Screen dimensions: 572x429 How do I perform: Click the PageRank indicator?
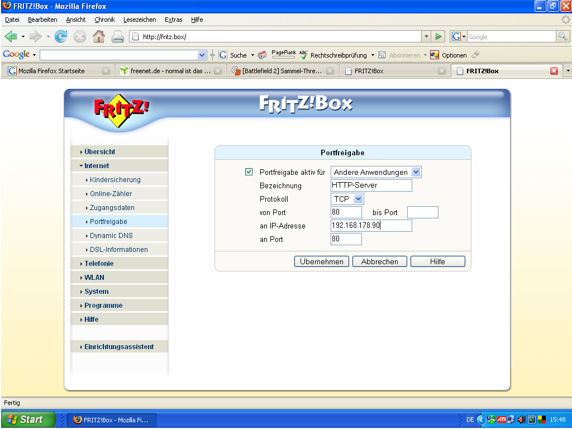tap(283, 54)
